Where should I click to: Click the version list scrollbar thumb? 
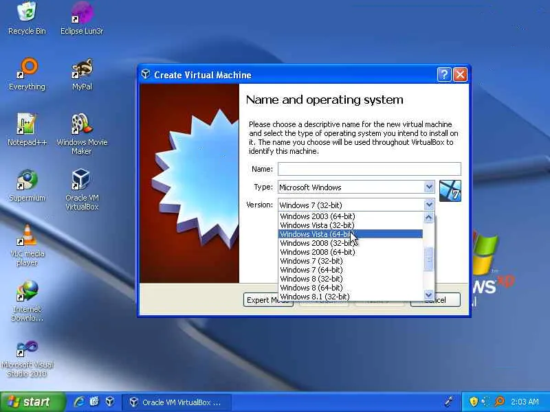coord(428,259)
